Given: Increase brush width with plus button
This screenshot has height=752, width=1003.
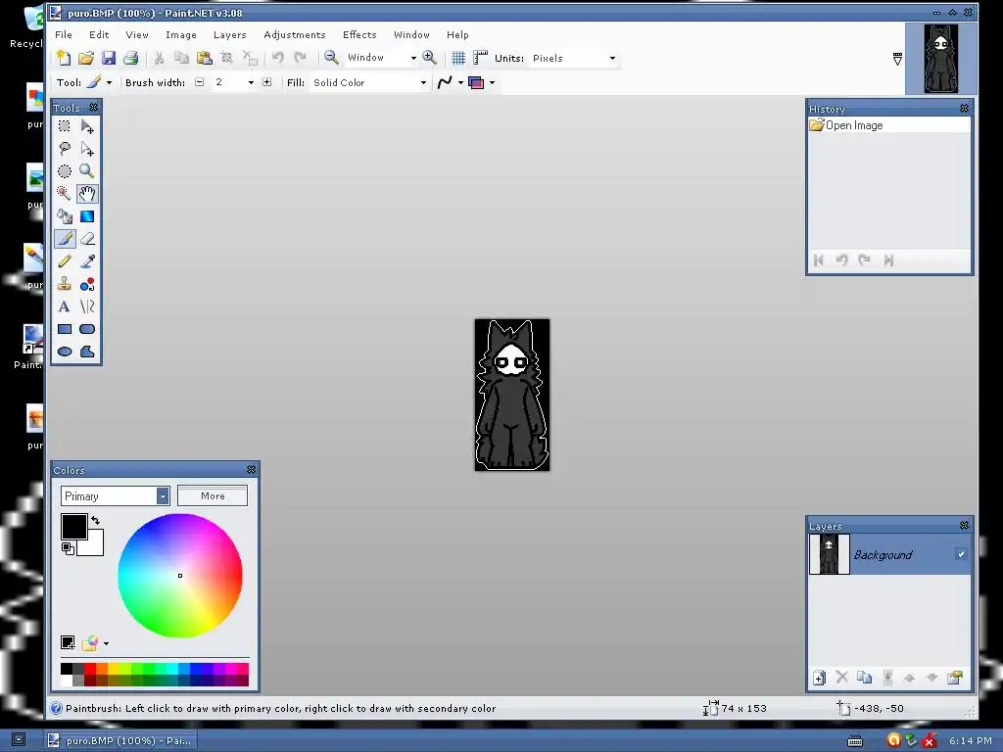Looking at the screenshot, I should pos(266,82).
